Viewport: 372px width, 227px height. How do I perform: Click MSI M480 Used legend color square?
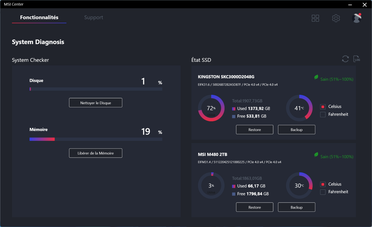(234, 186)
